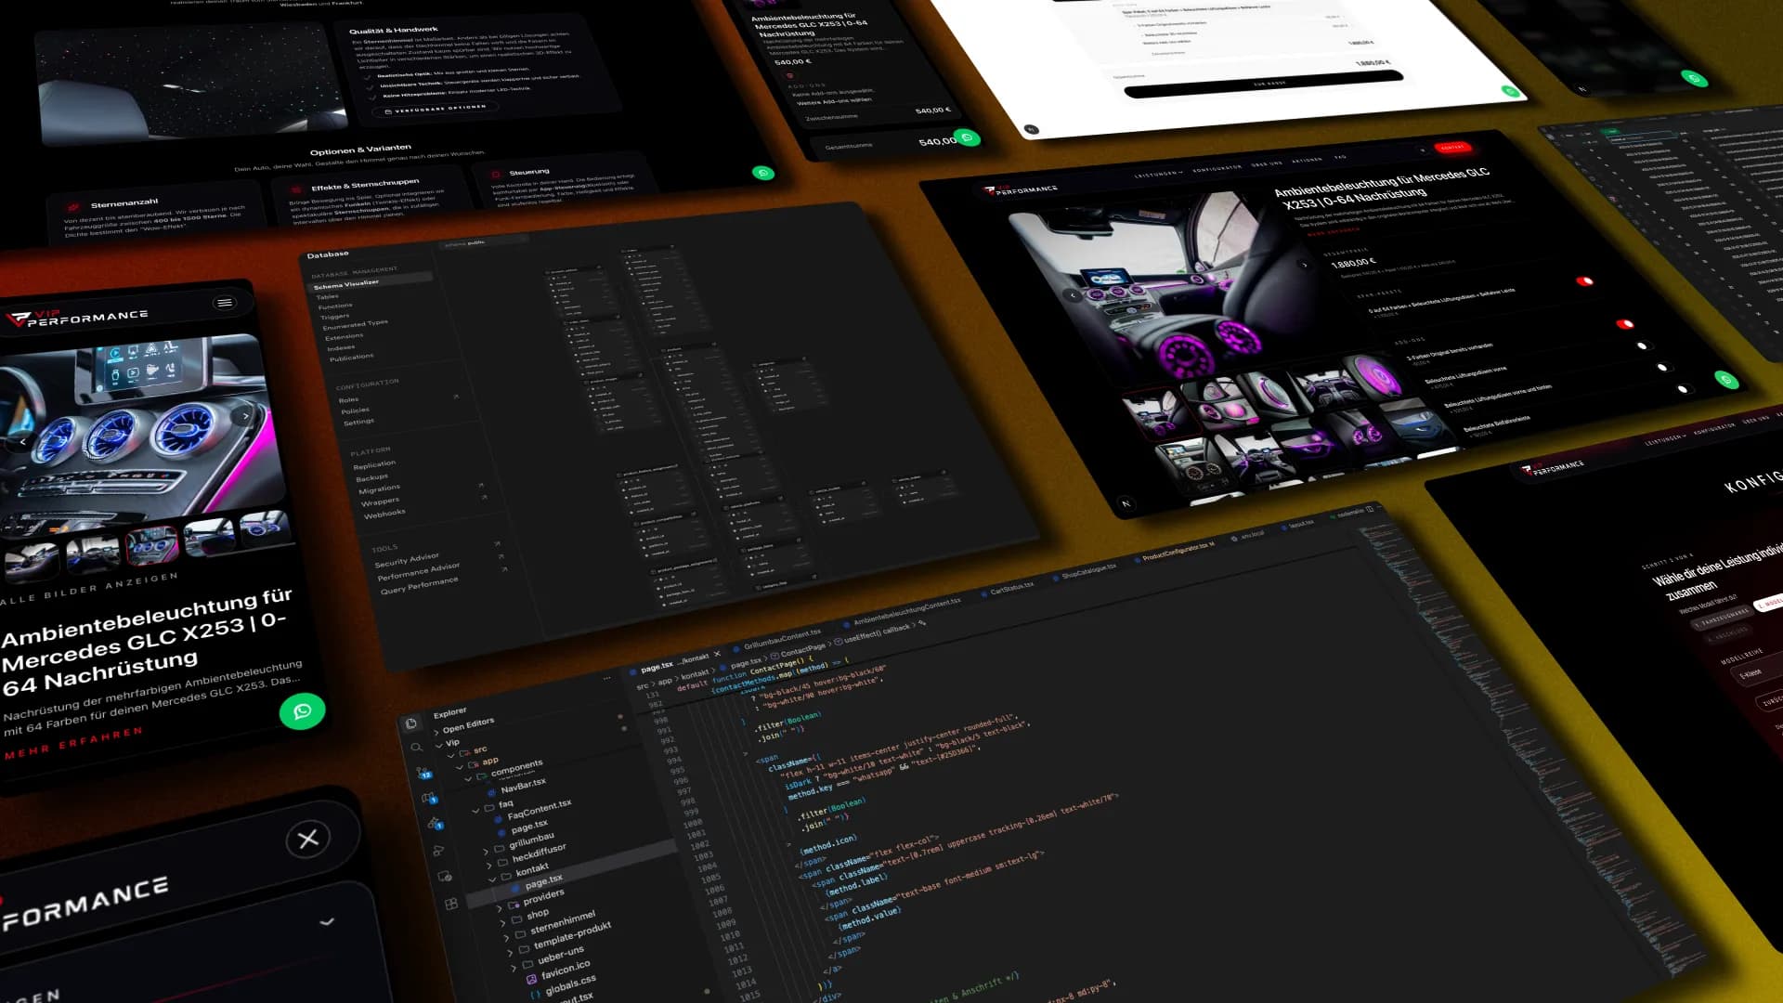Tap the green WhatsApp chat icon on the product page

pos(302,710)
